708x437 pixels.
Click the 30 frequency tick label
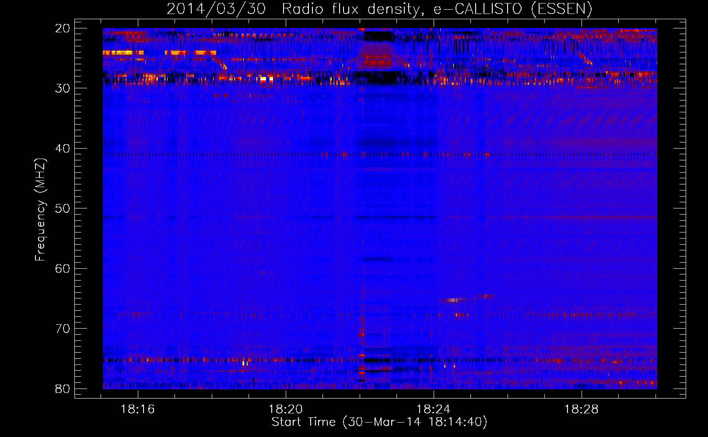[63, 88]
